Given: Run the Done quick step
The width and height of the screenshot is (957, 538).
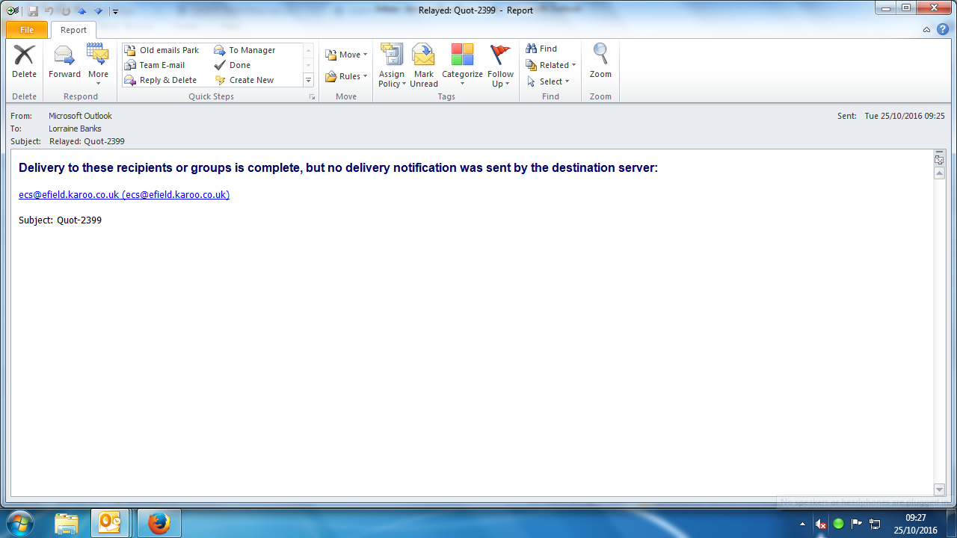Looking at the screenshot, I should coord(239,65).
